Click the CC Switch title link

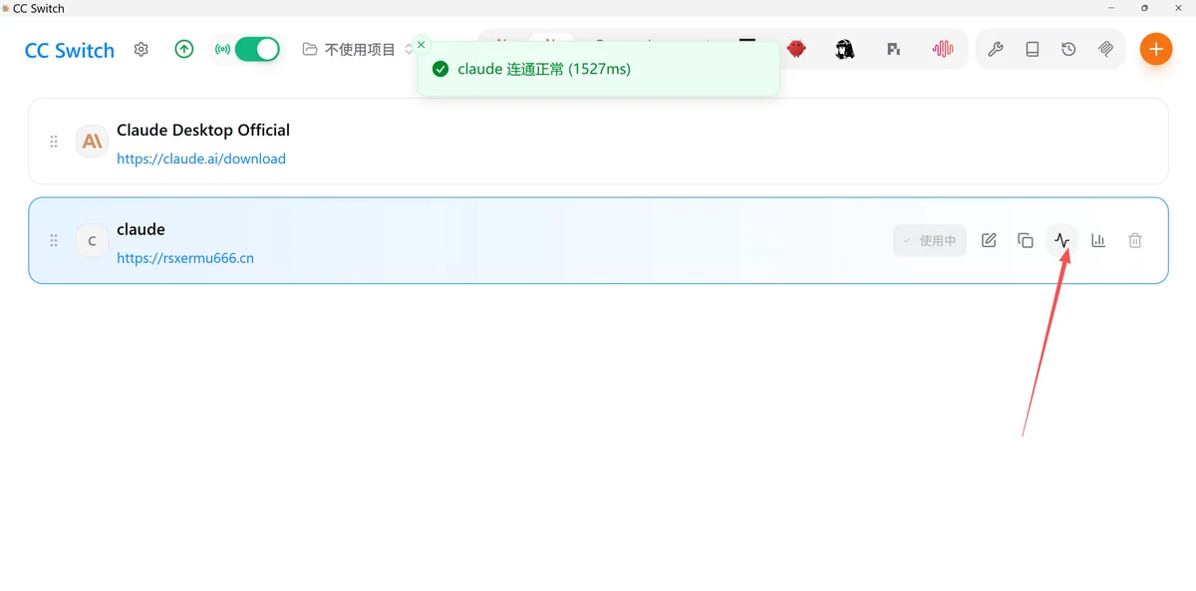(70, 50)
